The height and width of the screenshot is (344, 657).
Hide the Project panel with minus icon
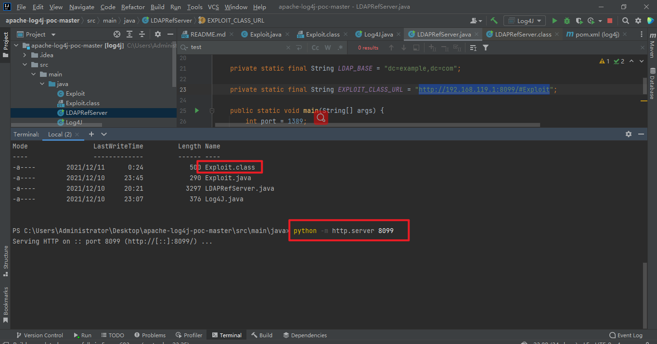tap(170, 34)
